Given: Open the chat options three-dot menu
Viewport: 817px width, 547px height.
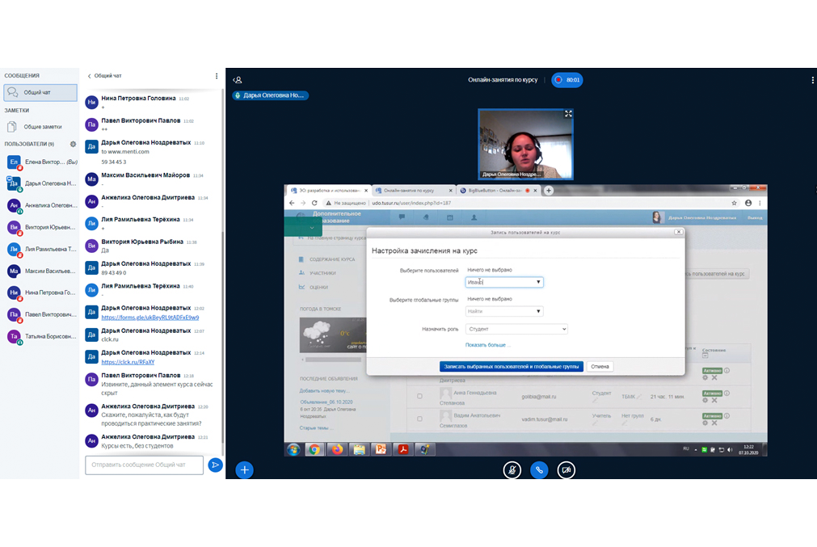Looking at the screenshot, I should click(x=217, y=76).
